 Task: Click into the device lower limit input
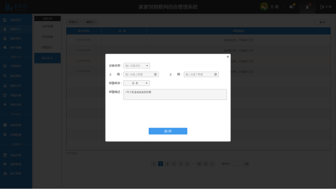(x=199, y=74)
